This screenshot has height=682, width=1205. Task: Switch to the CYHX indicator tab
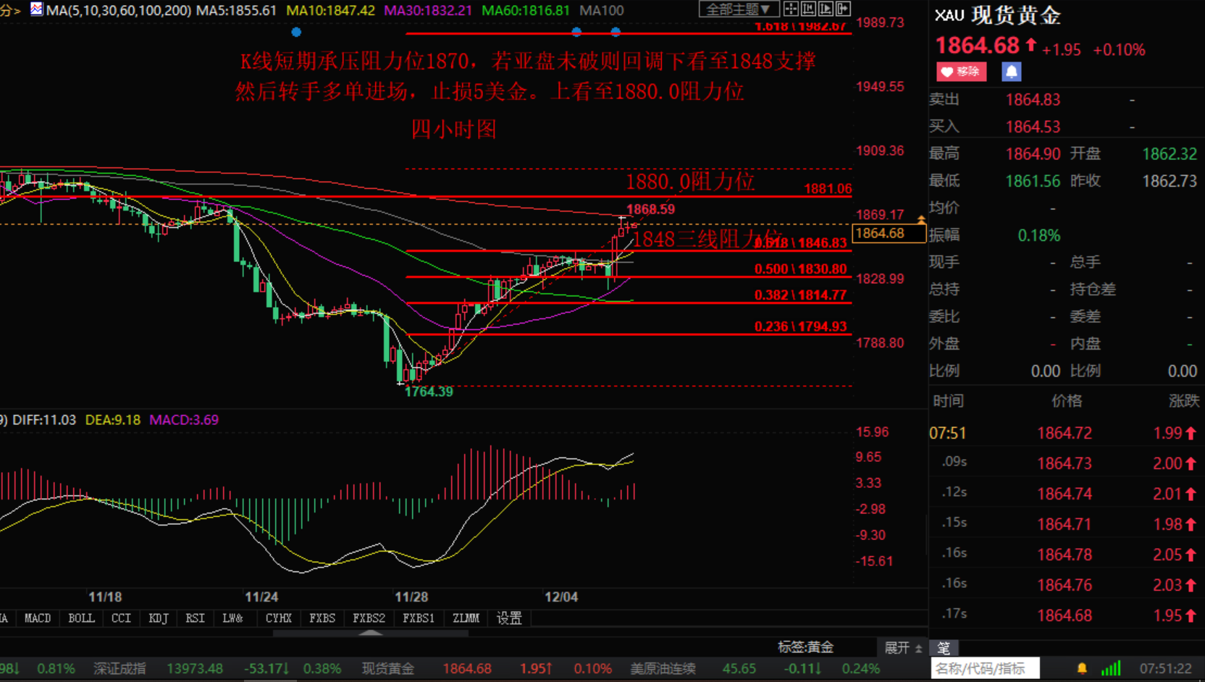[x=278, y=618]
